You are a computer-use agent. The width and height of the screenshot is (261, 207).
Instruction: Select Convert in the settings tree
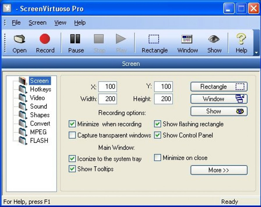tap(40, 124)
